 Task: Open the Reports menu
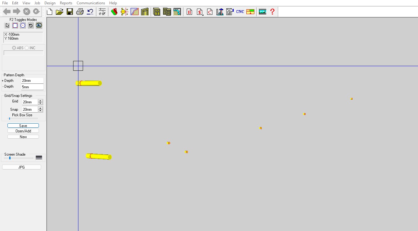point(66,3)
